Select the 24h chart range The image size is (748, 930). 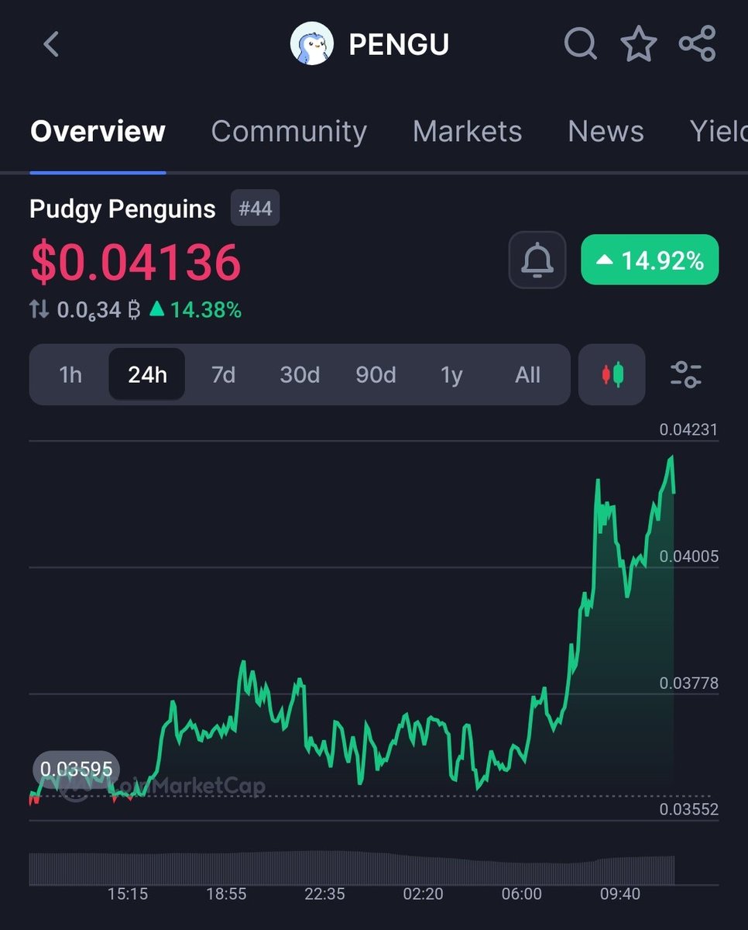[x=147, y=375]
